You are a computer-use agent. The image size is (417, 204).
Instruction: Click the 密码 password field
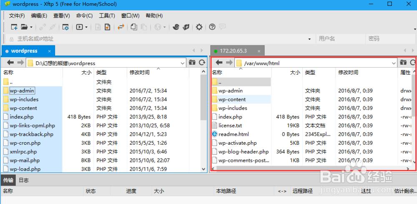pos(390,39)
